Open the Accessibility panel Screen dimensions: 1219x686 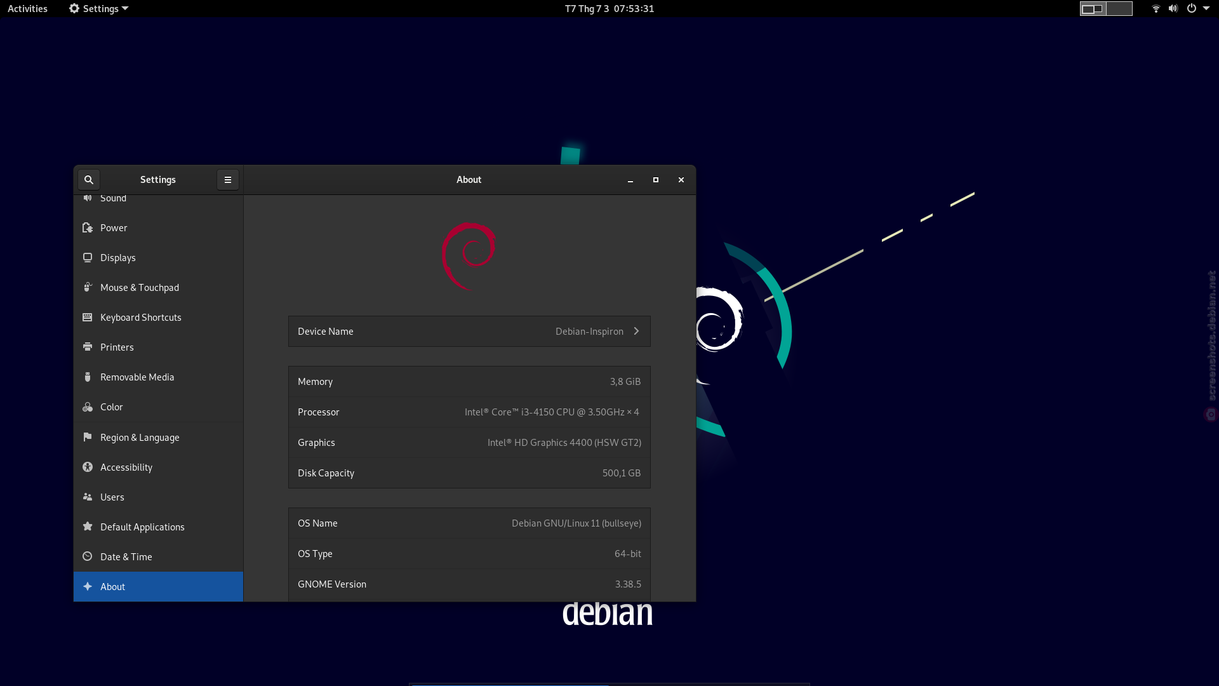[158, 467]
